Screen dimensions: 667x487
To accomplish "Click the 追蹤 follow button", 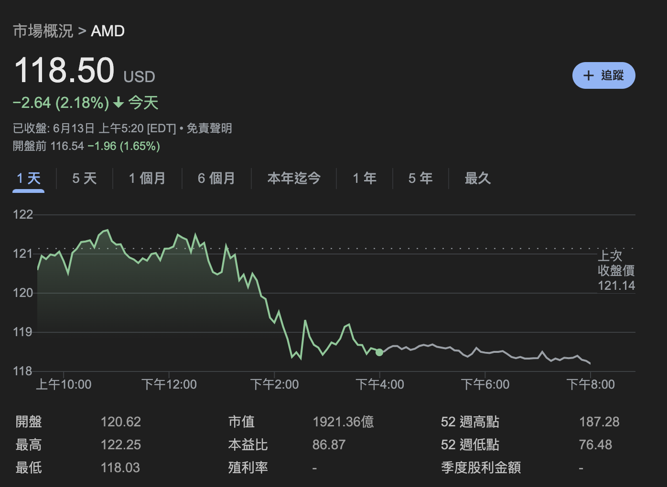I will (x=604, y=75).
